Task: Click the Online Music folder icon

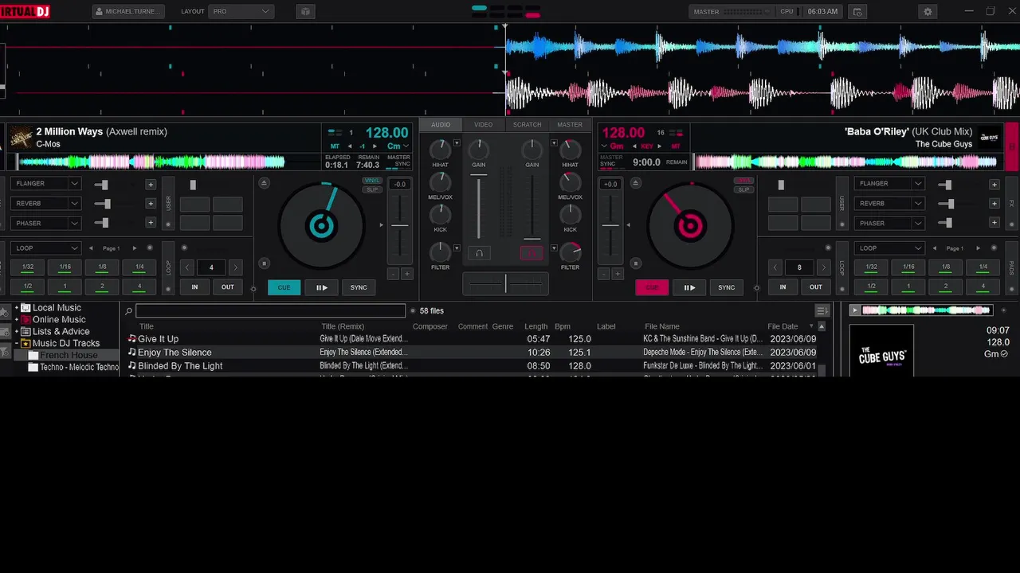Action: tap(25, 320)
